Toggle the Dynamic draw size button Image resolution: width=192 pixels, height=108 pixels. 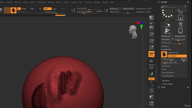click(99, 11)
